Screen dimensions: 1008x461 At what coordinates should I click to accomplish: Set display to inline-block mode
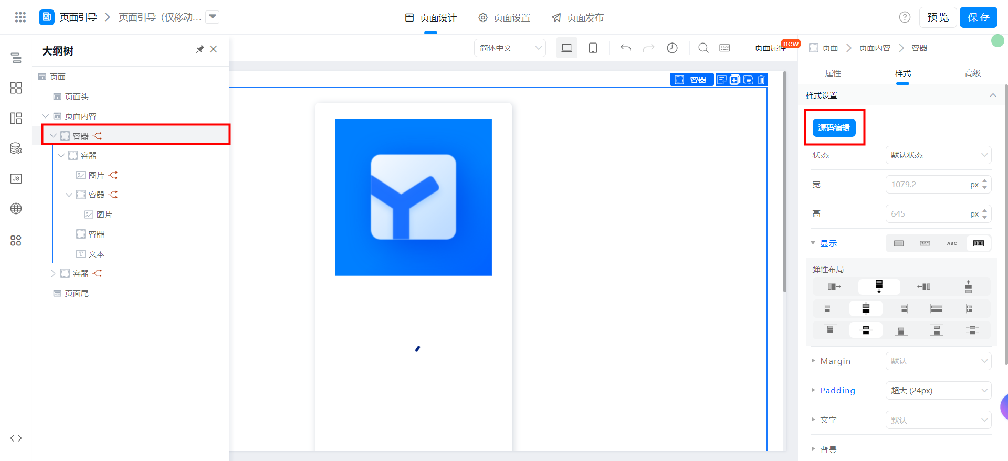(x=925, y=243)
